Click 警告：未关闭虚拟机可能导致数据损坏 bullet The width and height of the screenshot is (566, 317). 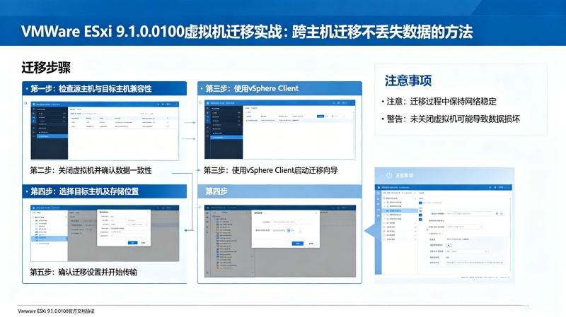pyautogui.click(x=453, y=119)
